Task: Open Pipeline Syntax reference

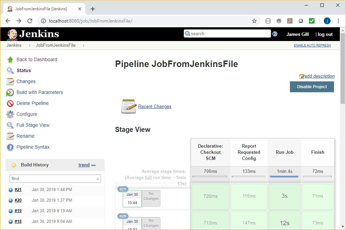Action: [x=33, y=147]
